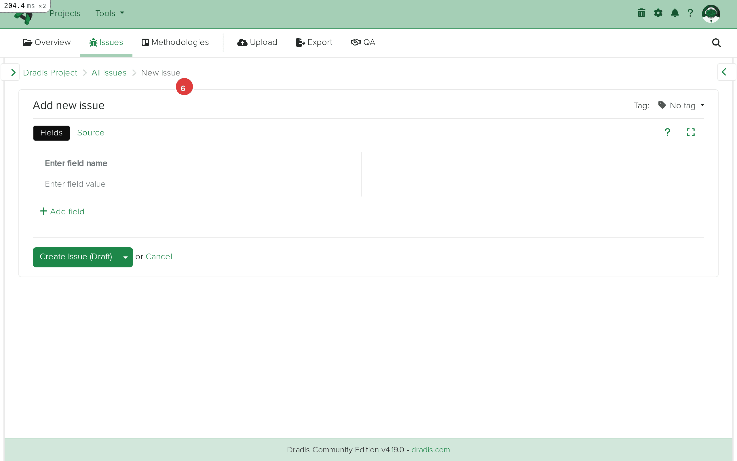Open the settings gear
This screenshot has width=737, height=461.
[658, 13]
